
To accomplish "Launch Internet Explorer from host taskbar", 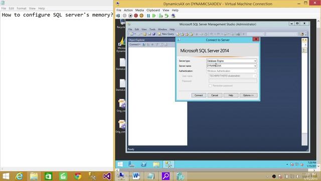I will click(x=20, y=176).
